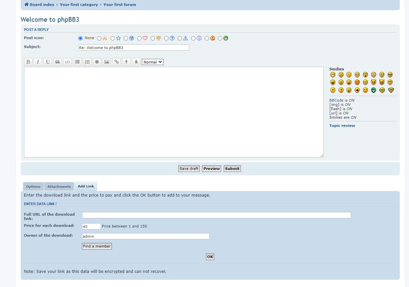Apply underline formatting button

tap(48, 62)
